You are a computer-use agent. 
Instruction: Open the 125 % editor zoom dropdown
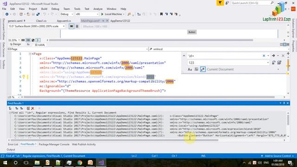[x=19, y=97]
